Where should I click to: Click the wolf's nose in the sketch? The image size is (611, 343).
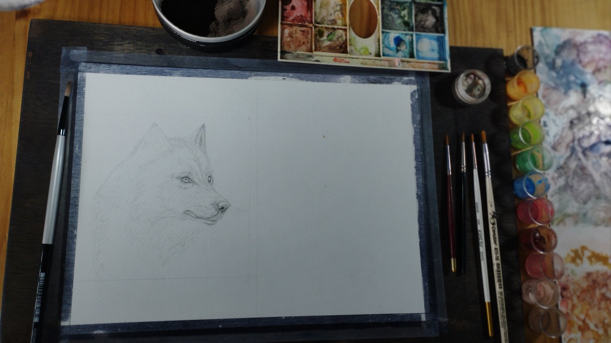pyautogui.click(x=223, y=207)
